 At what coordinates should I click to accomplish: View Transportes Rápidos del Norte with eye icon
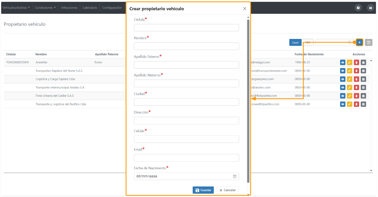point(342,71)
